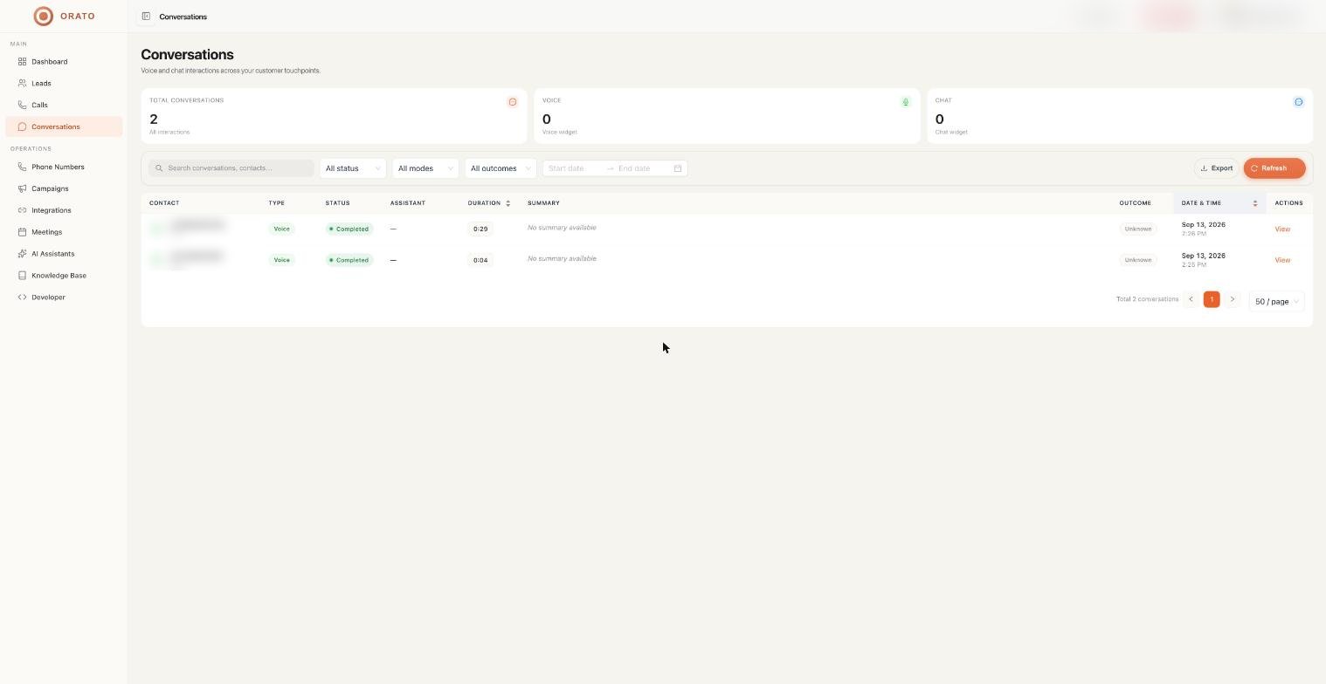
Task: Click the Phone Numbers icon
Action: click(x=22, y=168)
